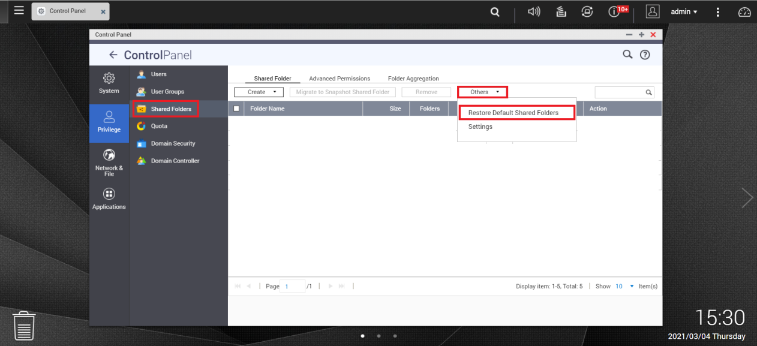Switch to the Folder Aggregation tab
The width and height of the screenshot is (757, 346).
click(x=413, y=79)
